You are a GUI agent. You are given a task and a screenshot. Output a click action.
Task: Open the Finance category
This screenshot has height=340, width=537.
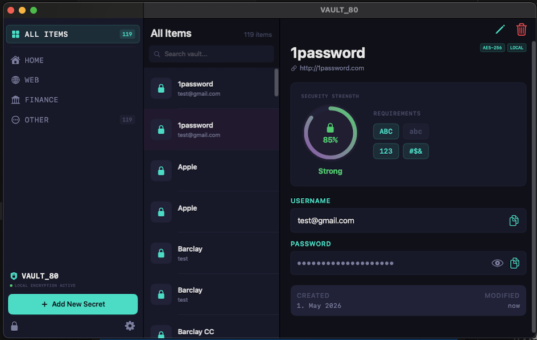(73, 100)
